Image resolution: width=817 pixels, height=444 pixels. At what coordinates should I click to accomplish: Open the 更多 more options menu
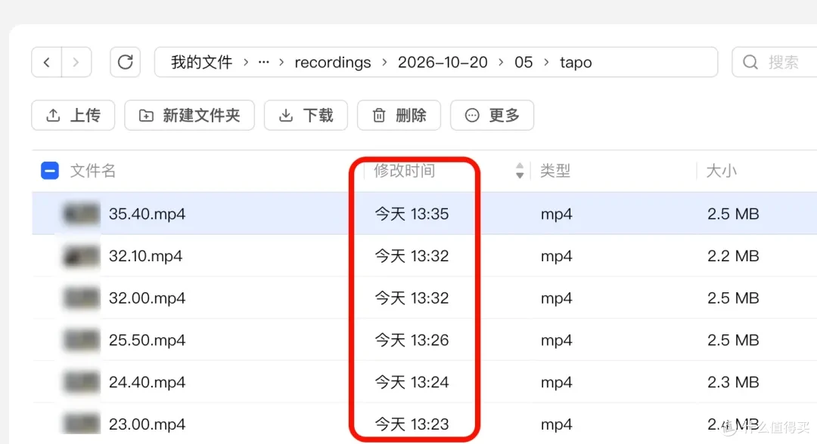click(492, 115)
